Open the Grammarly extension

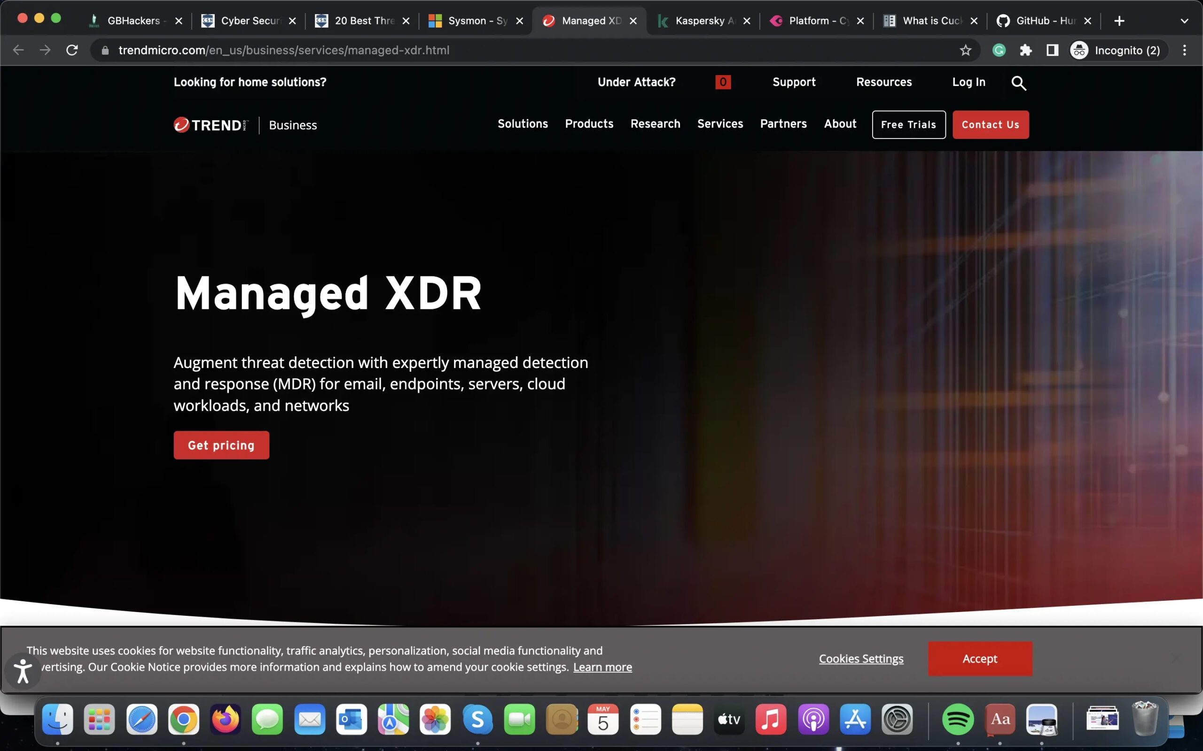[999, 50]
